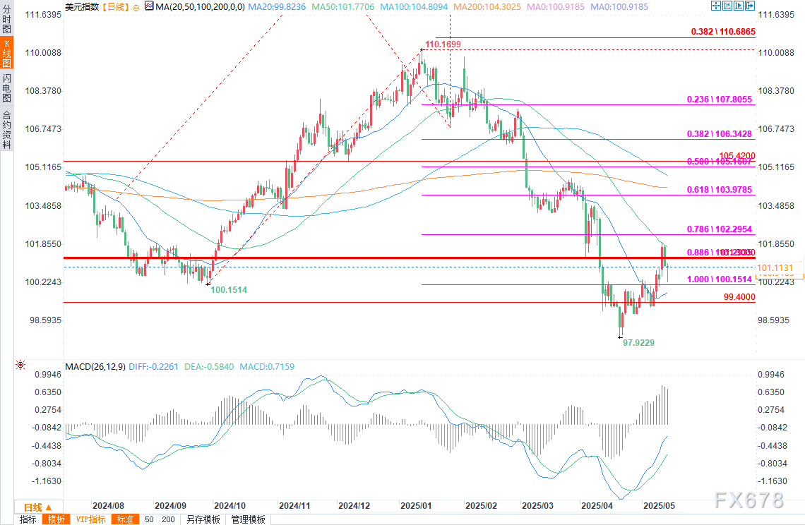Screen dimensions: 805x525
Task: Open the VIP指标 tab
Action: (x=91, y=519)
